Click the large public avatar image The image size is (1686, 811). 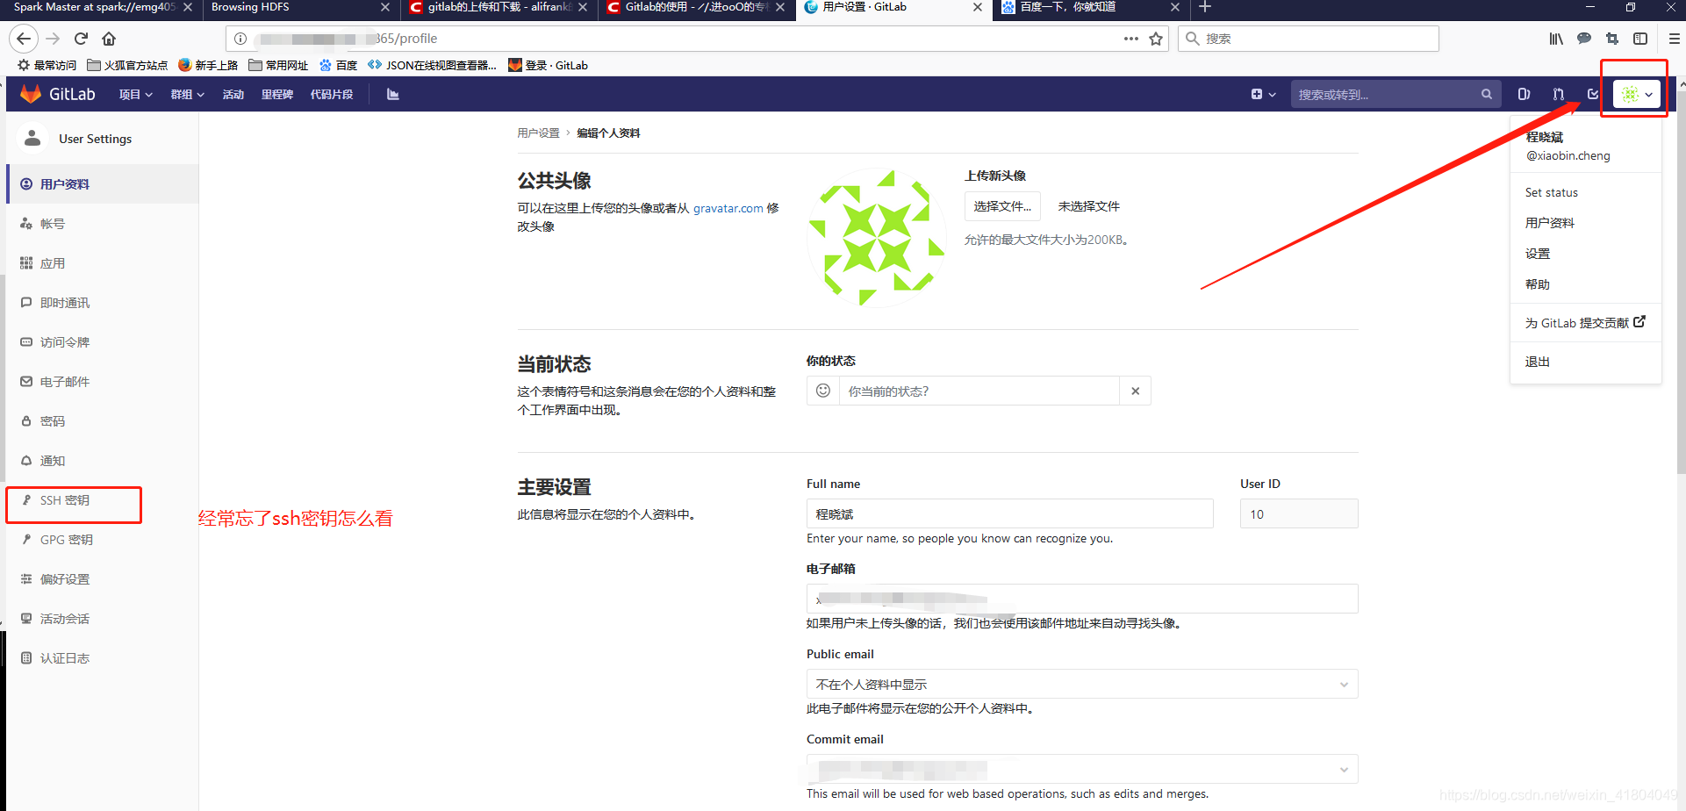pos(877,238)
